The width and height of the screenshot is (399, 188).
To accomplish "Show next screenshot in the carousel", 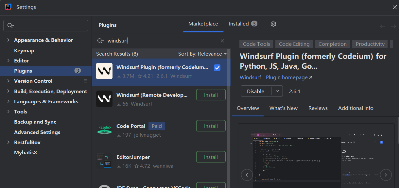I will (x=386, y=175).
